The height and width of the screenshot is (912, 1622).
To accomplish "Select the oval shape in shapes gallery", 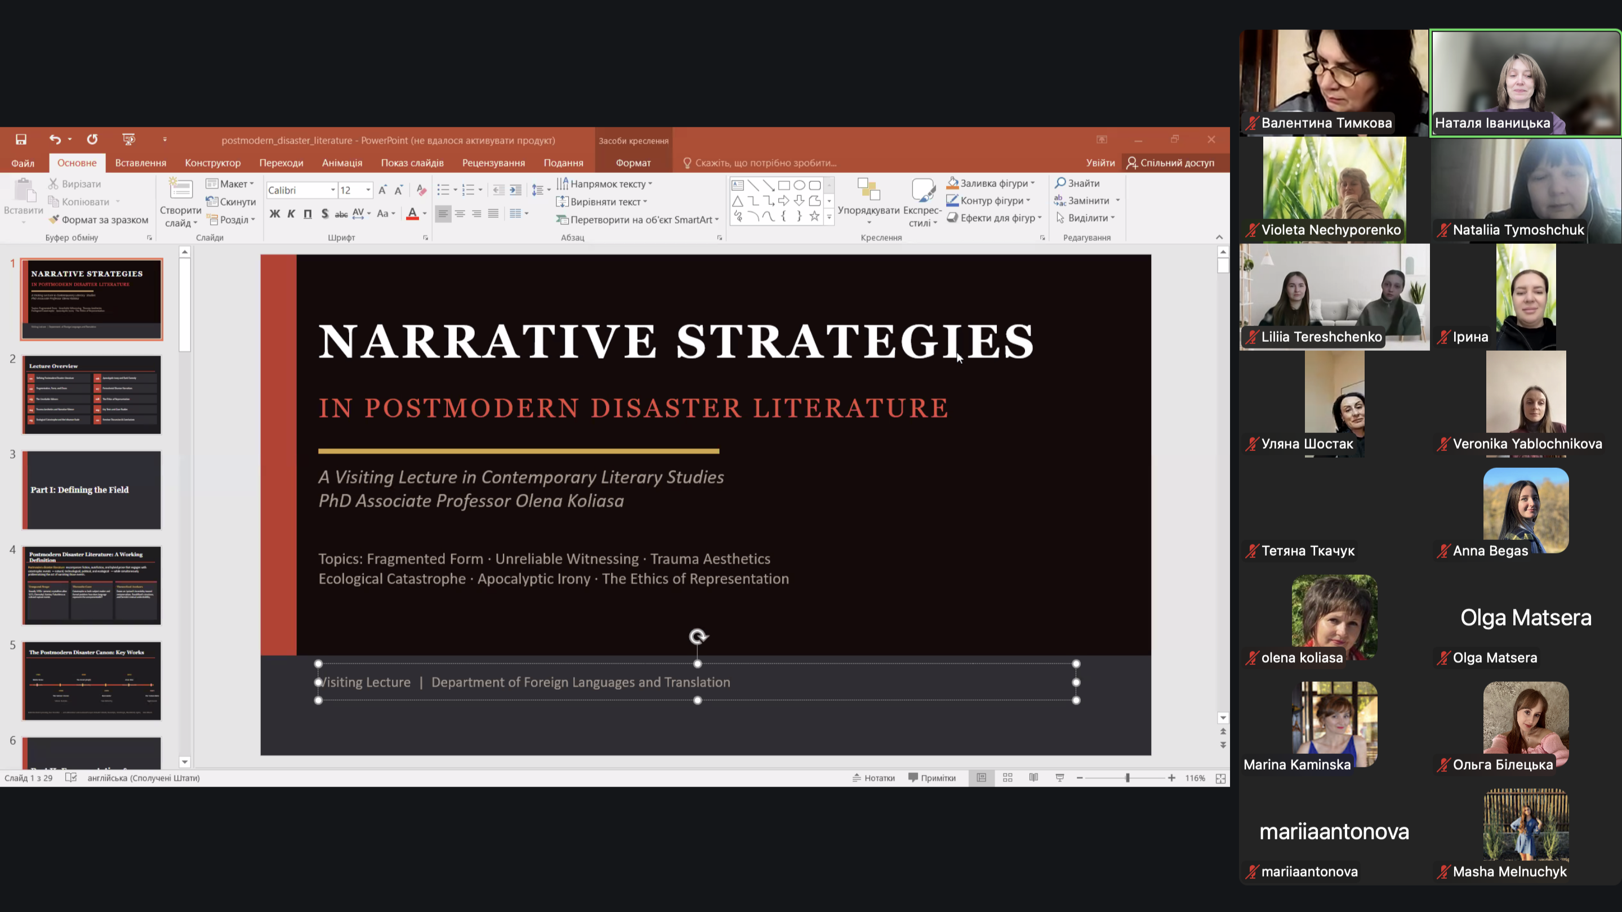I will tap(799, 185).
